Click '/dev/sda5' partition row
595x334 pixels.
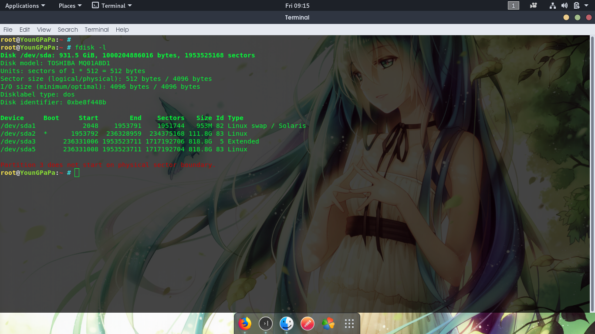124,149
